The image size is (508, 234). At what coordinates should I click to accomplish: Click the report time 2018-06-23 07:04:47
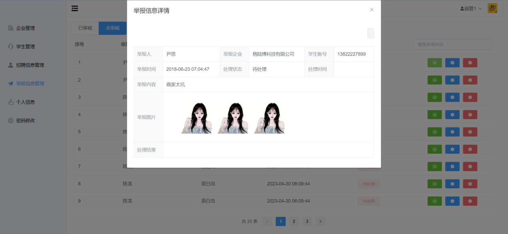(188, 69)
